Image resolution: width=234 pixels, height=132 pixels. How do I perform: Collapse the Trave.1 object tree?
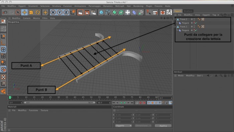pos(174,26)
